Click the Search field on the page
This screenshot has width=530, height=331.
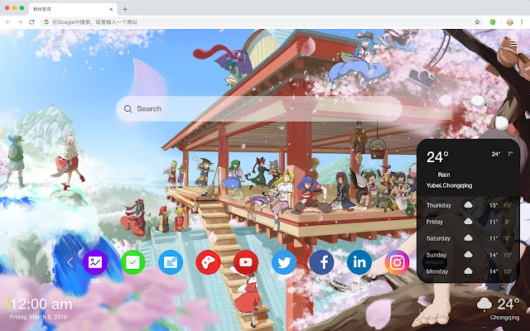[259, 108]
